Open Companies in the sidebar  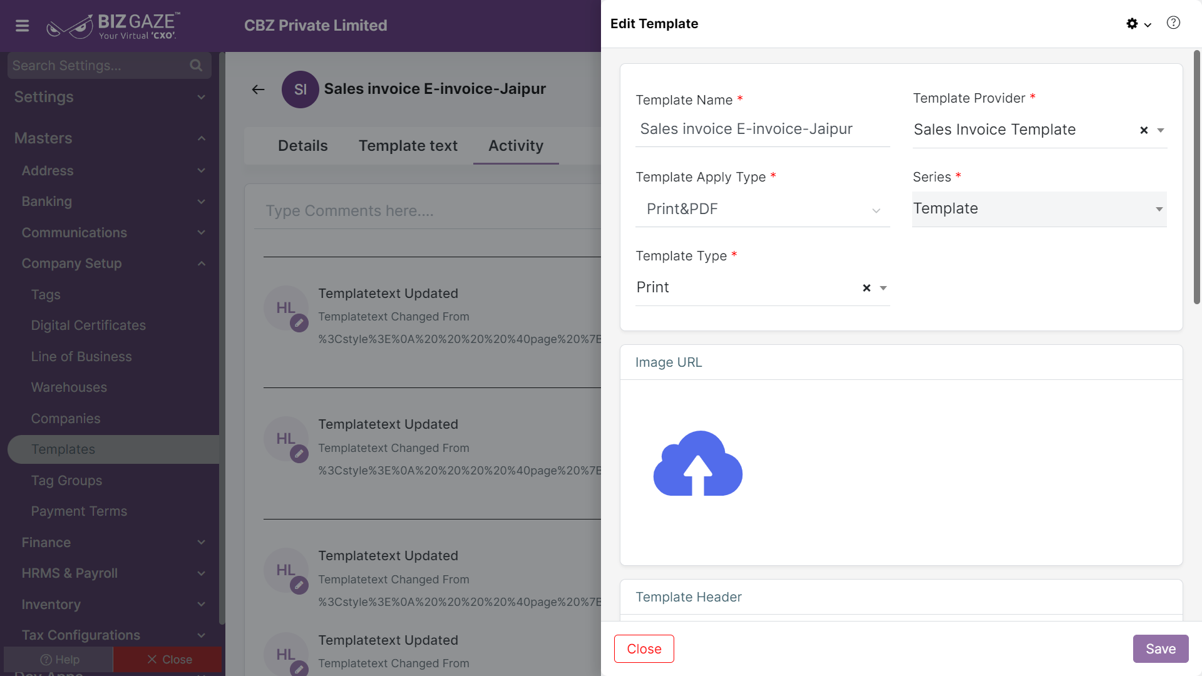tap(66, 419)
